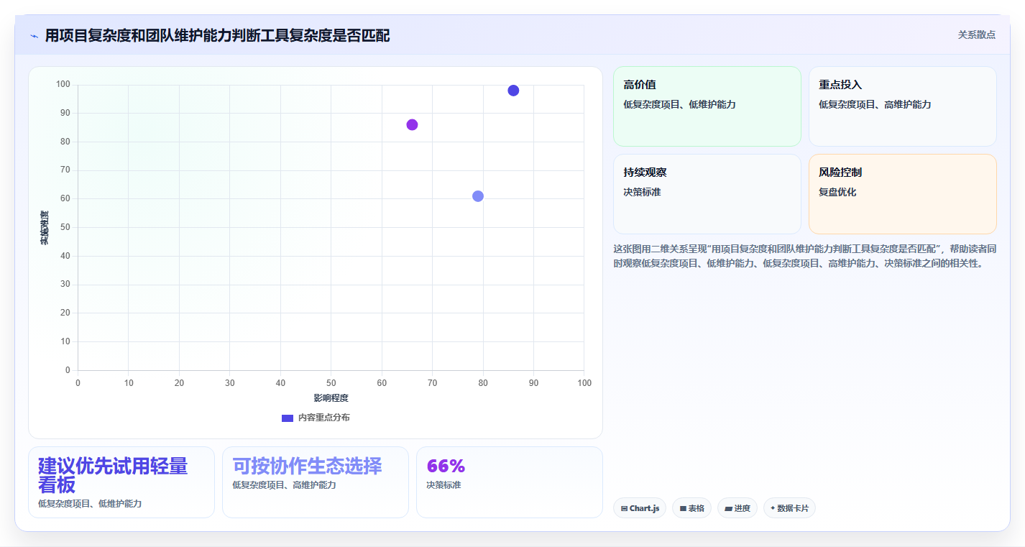The width and height of the screenshot is (1025, 547).
Task: Select the light blue scatter point at 79
Action: coord(478,196)
